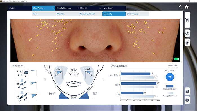Print the report with printer icon
The width and height of the screenshot is (197, 111).
point(187,100)
